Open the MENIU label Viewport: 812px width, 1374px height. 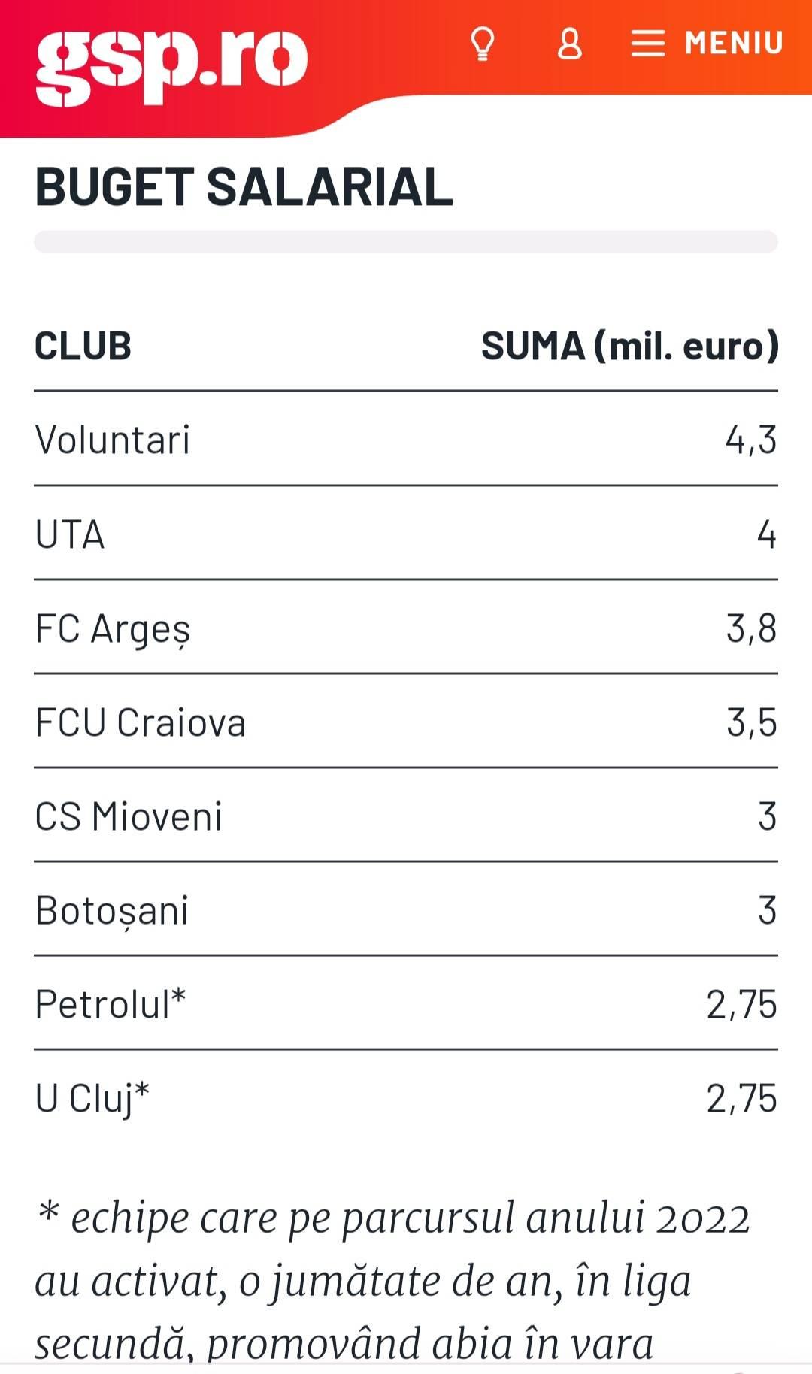click(x=734, y=43)
